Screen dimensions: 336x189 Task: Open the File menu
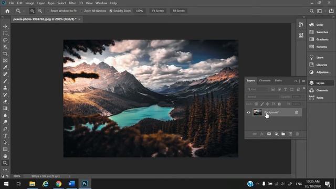12,3
